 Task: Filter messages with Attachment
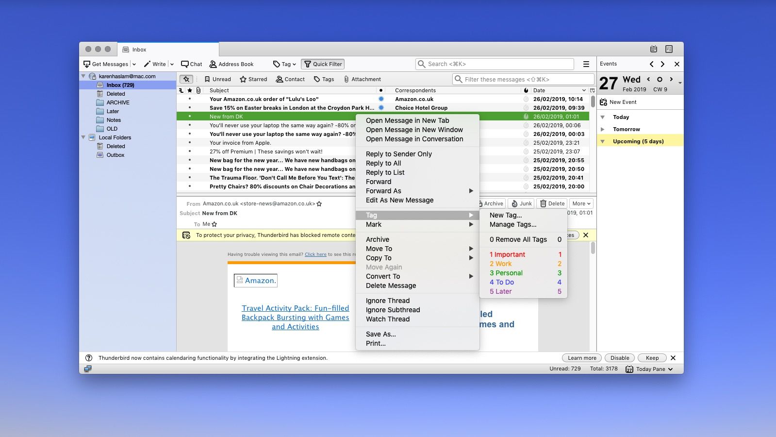362,79
